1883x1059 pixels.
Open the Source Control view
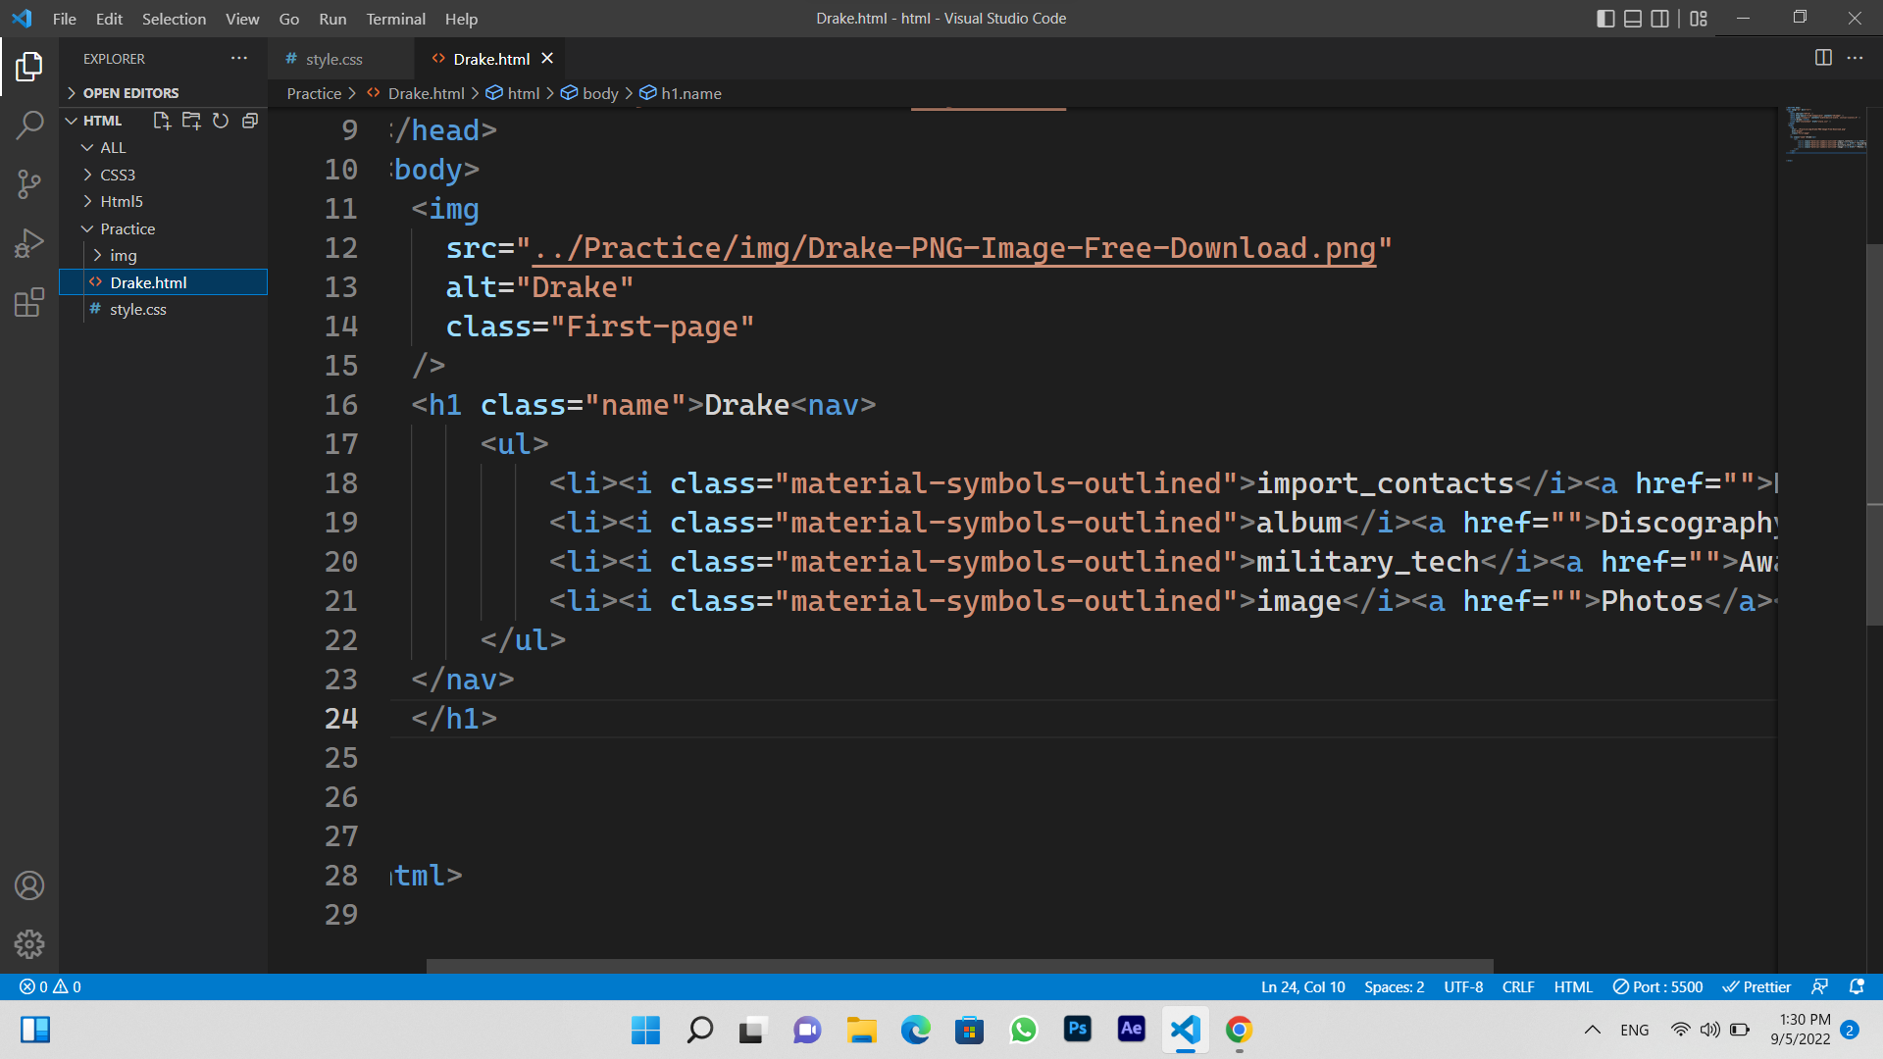pyautogui.click(x=29, y=183)
